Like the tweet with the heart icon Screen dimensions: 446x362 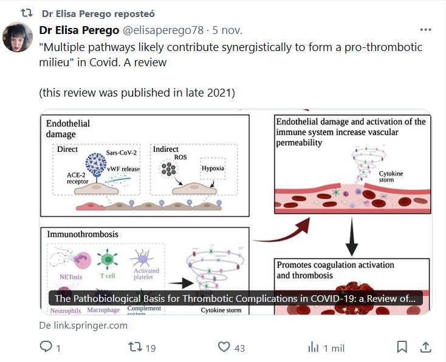coord(224,347)
